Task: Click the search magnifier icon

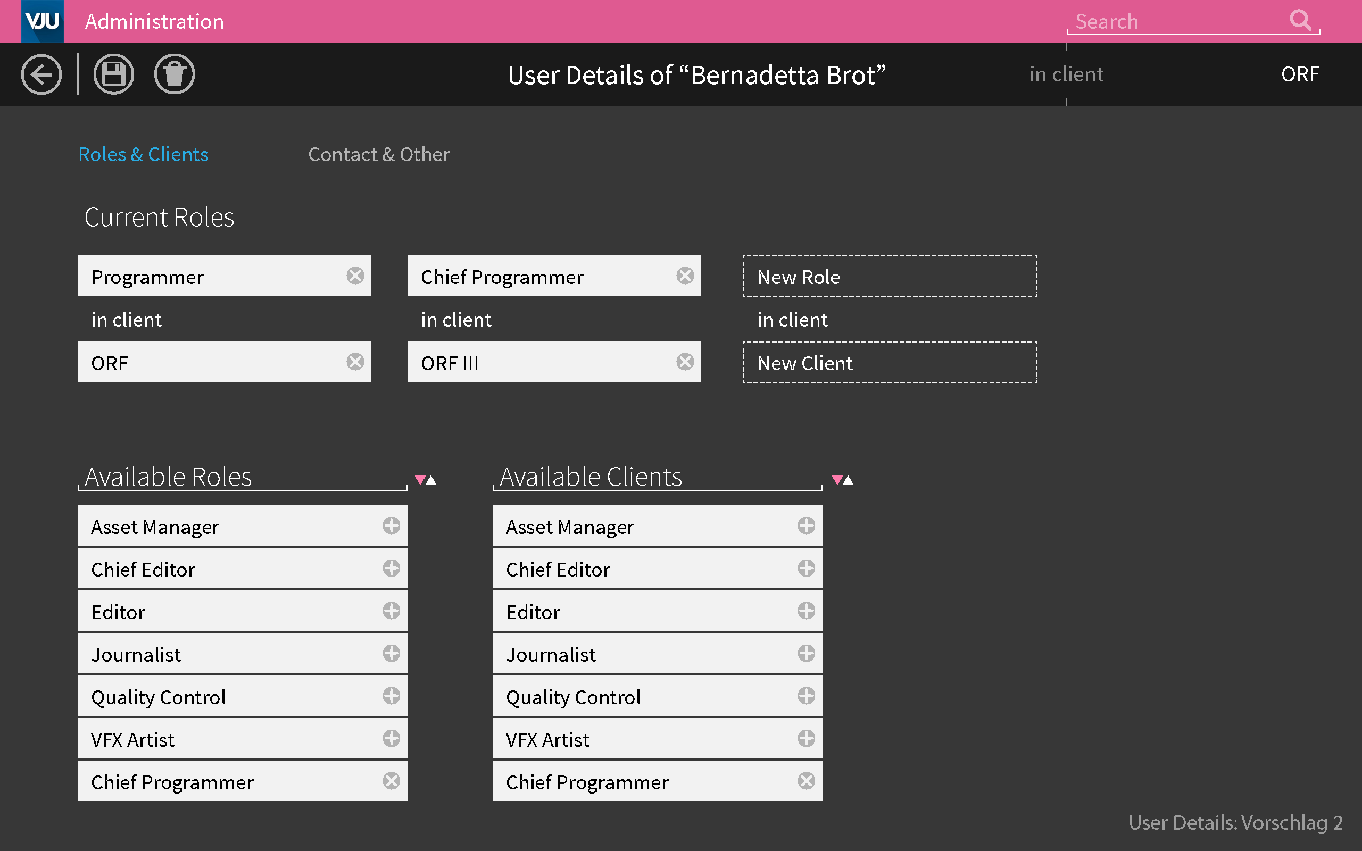Action: tap(1300, 20)
